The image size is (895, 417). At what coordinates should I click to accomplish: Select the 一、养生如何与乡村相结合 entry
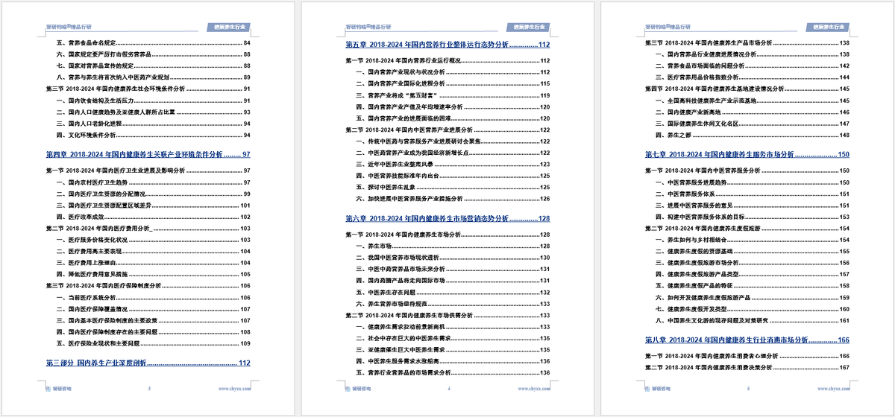[752, 240]
